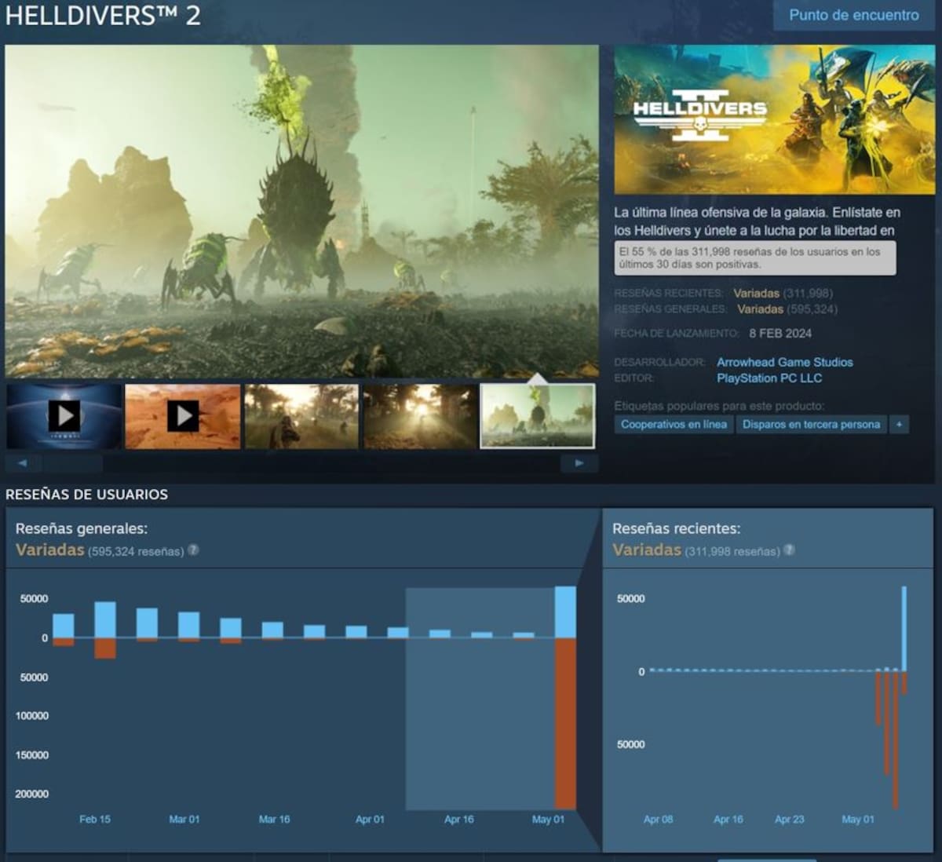Select the fourth sunlit forest screenshot thumbnail
Image resolution: width=942 pixels, height=862 pixels.
(x=420, y=416)
